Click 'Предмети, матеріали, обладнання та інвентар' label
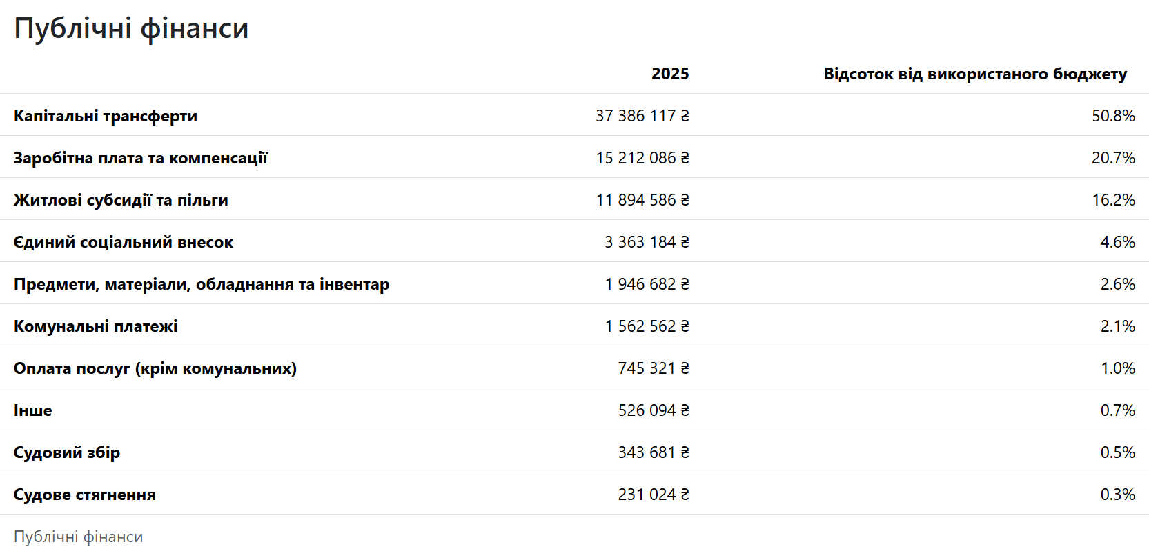 [x=202, y=284]
